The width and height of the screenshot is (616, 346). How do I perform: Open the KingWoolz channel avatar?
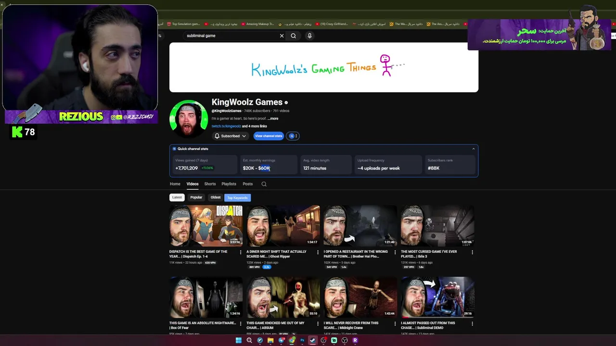click(189, 118)
